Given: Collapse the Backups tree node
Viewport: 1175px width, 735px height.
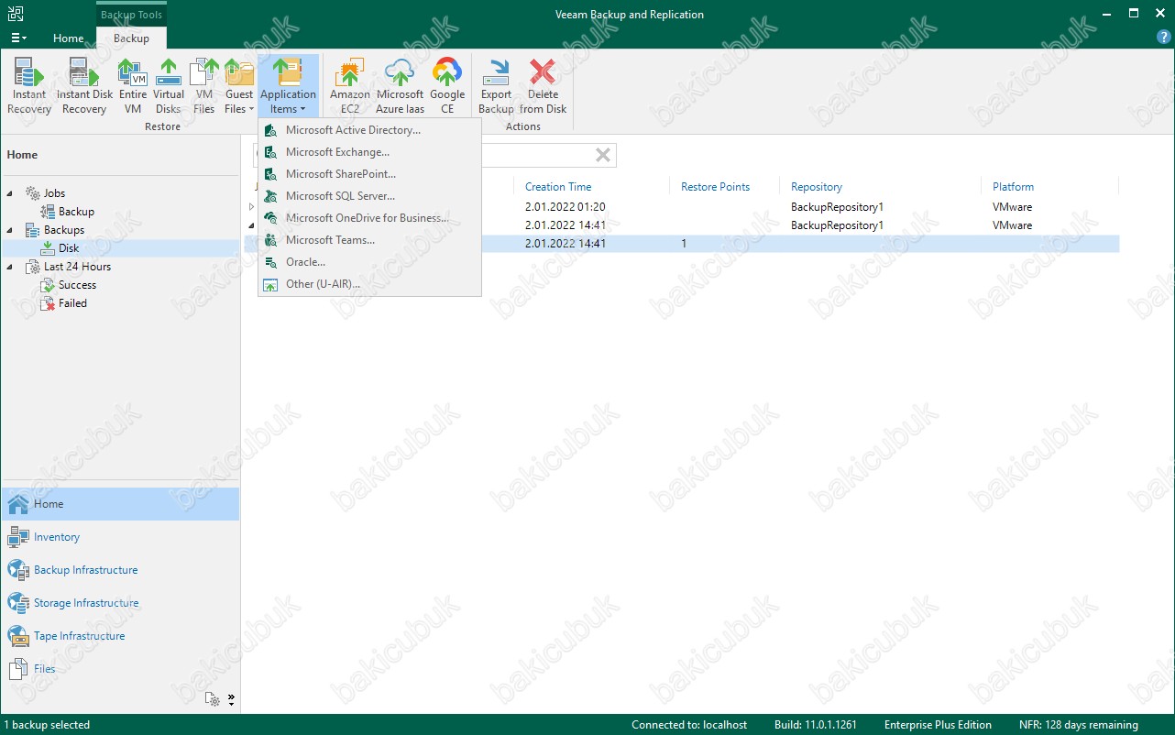Looking at the screenshot, I should coord(10,230).
